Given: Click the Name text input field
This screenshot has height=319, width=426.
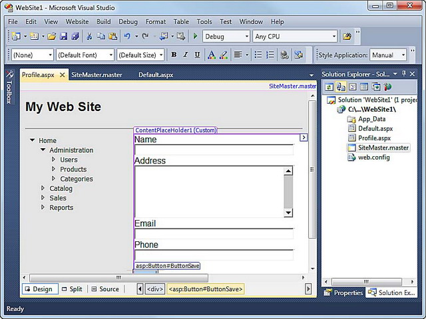Looking at the screenshot, I should (214, 150).
